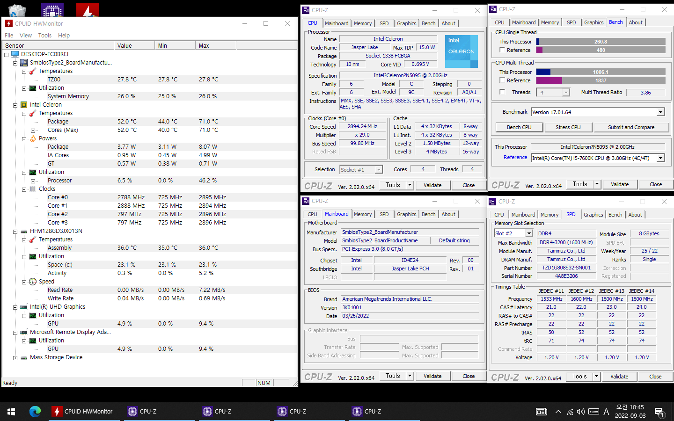This screenshot has width=674, height=421.
Task: Enable Reference checkbox under CPU Multi Thread
Action: pyautogui.click(x=502, y=80)
